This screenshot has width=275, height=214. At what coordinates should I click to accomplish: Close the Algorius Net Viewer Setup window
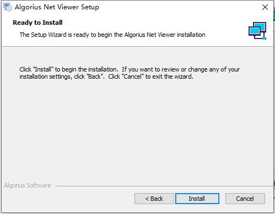(265, 7)
